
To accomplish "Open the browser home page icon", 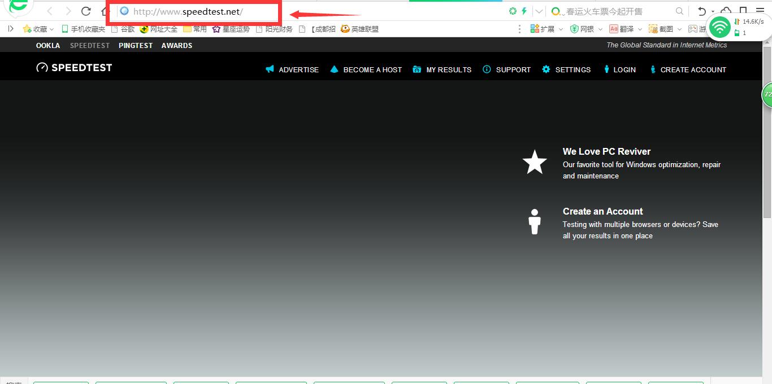I will [x=104, y=11].
